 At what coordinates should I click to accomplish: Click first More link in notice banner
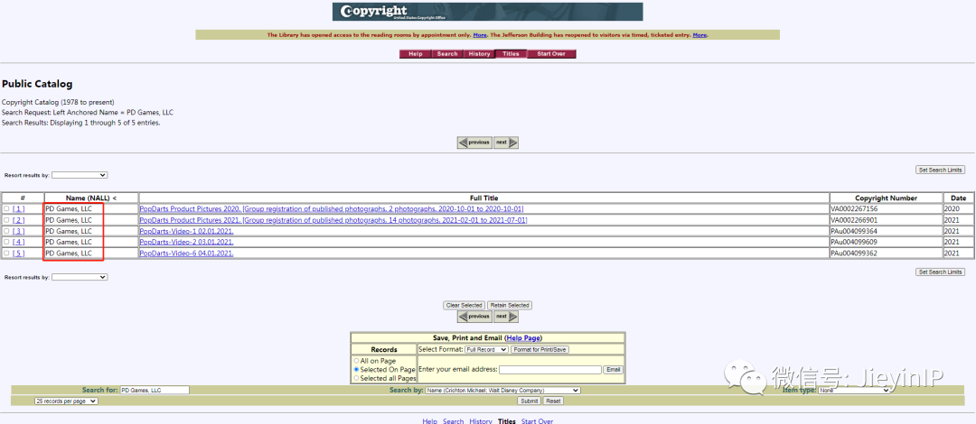click(x=480, y=35)
